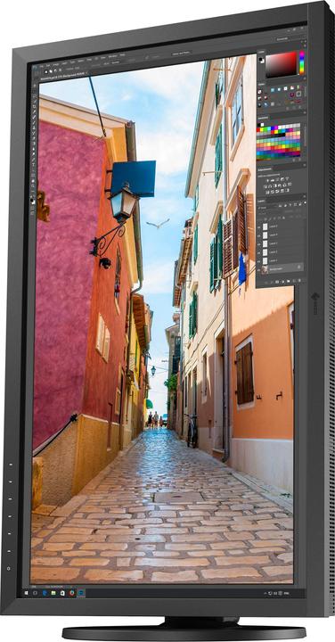Open the File menu
335x642 pixels.
tap(42, 66)
